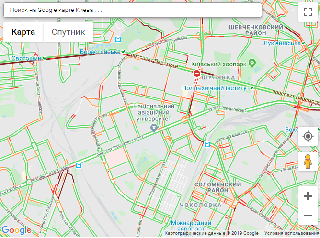The height and width of the screenshot is (238, 320).
Task: Zoom in with the plus button
Action: [308, 196]
